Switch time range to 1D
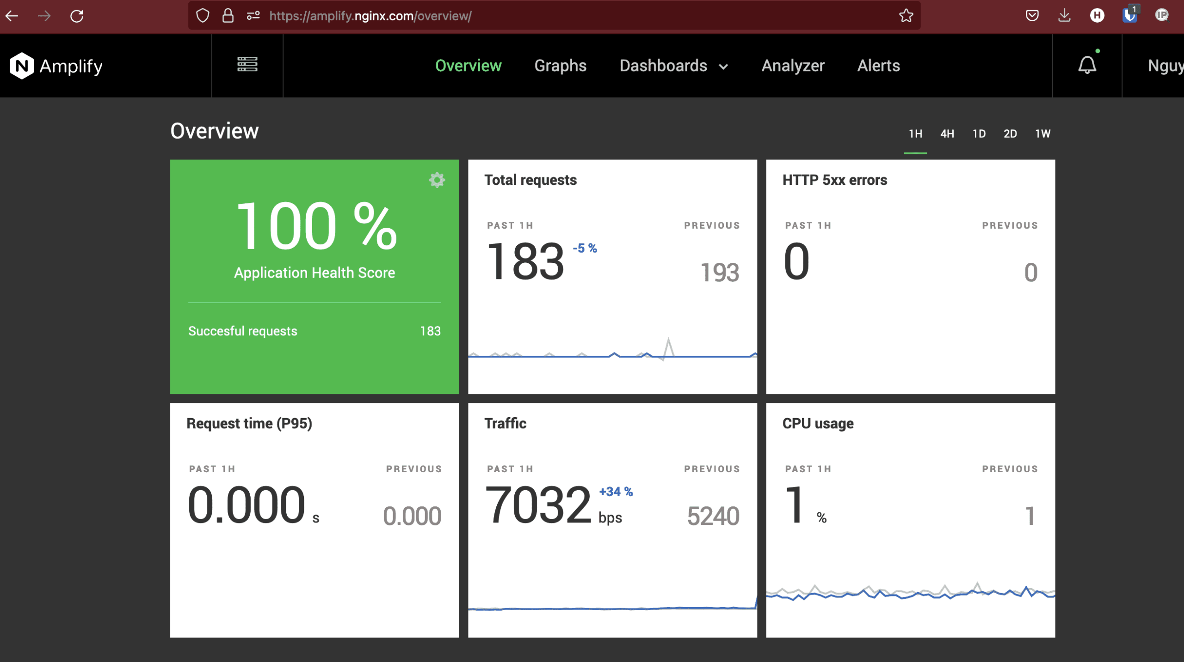Screen dimensions: 1184x662 pyautogui.click(x=979, y=134)
